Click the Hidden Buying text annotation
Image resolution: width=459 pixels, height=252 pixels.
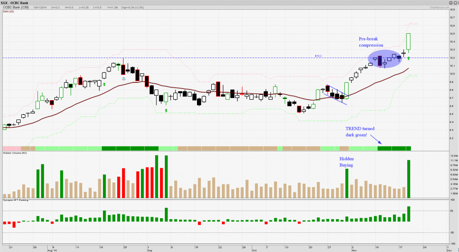coord(346,162)
